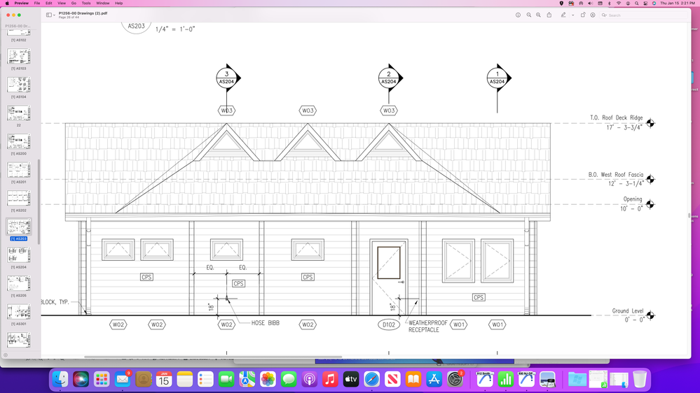Open Music from the Dock
The width and height of the screenshot is (700, 393).
tap(330, 379)
